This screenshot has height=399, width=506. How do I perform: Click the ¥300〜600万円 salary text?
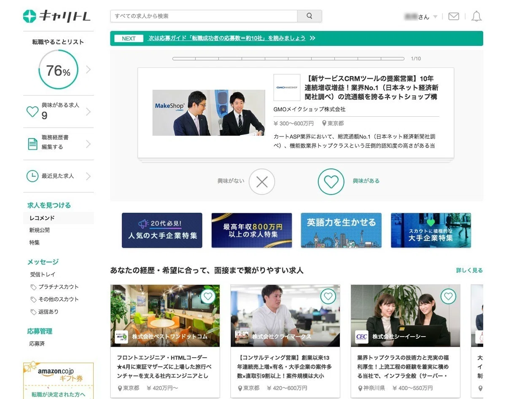point(293,123)
